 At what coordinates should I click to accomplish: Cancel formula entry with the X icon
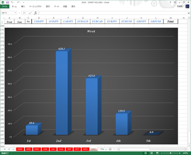[x=24, y=13]
